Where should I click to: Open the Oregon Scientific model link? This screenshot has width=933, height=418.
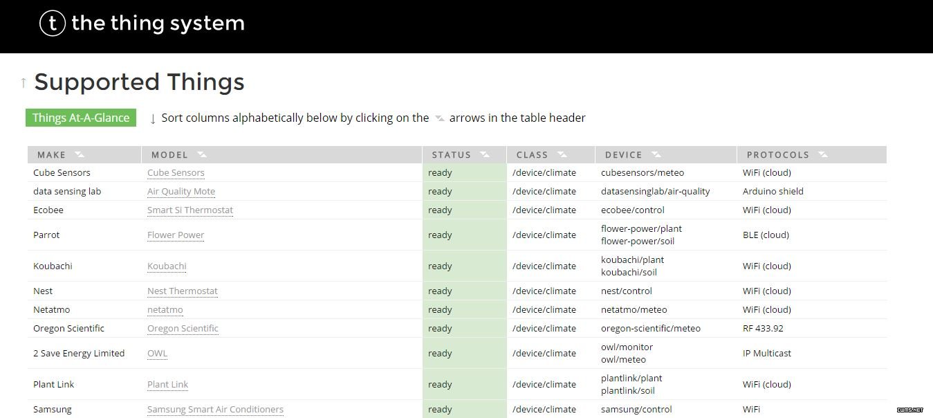coord(183,329)
